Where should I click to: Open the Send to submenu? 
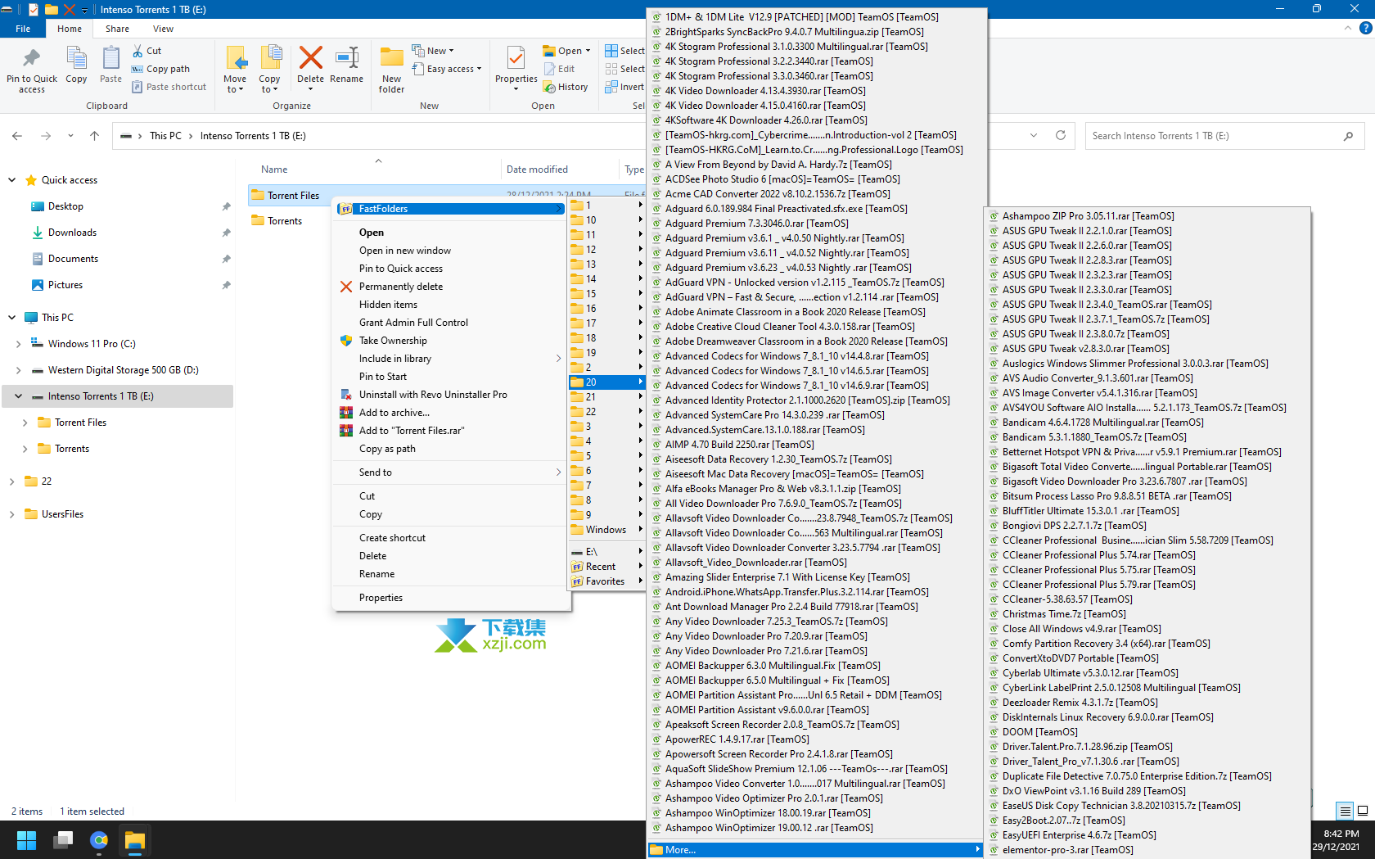[x=451, y=472]
